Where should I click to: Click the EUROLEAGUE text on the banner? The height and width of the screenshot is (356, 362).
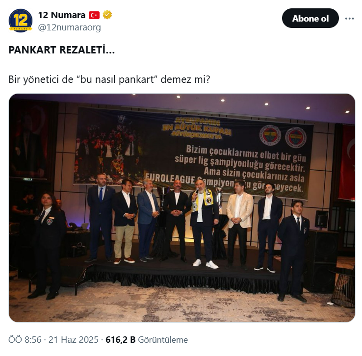pos(170,178)
